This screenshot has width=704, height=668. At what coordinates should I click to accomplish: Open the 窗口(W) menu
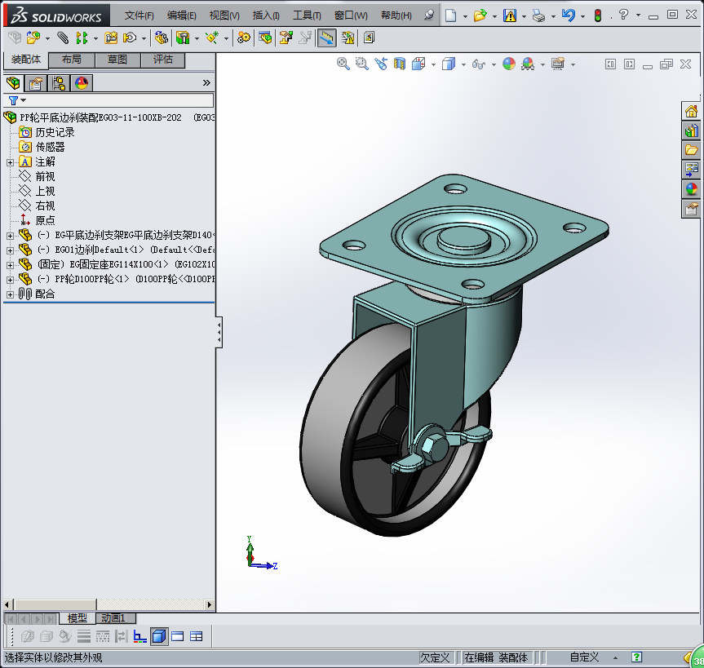pos(351,15)
